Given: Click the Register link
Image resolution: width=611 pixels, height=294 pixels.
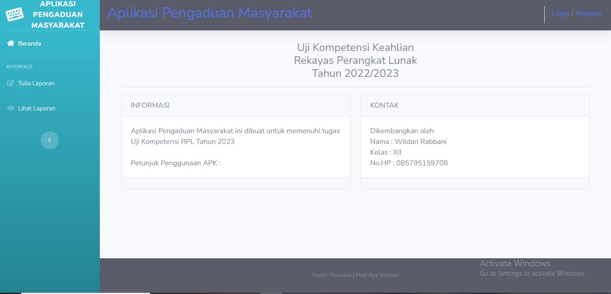Looking at the screenshot, I should pos(589,13).
